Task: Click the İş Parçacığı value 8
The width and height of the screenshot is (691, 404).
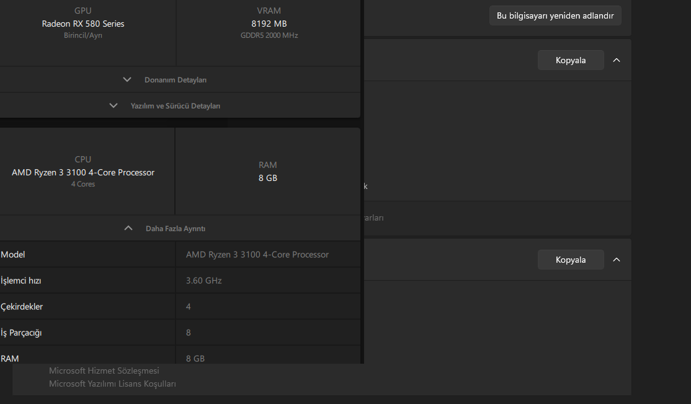Action: tap(188, 332)
